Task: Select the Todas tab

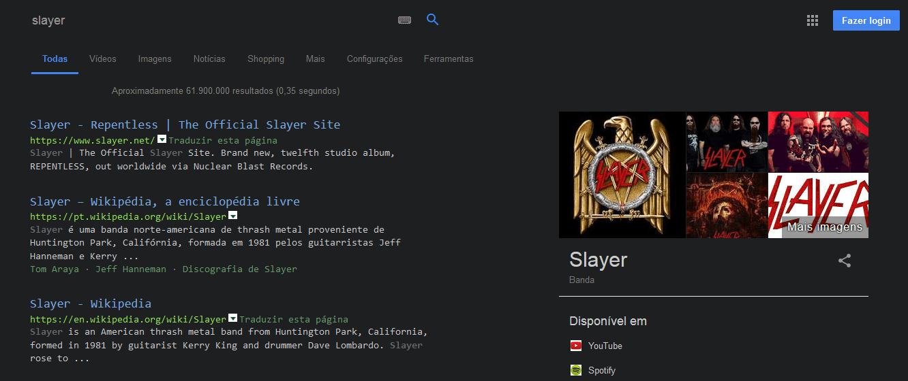Action: 55,59
